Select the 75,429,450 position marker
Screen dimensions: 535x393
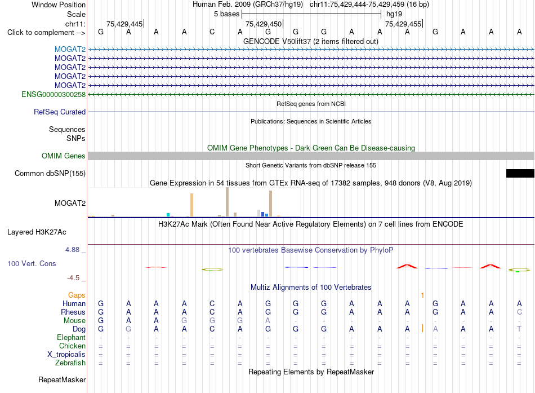click(264, 24)
